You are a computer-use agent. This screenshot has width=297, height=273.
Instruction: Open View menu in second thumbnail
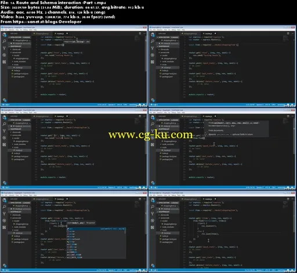(165, 30)
